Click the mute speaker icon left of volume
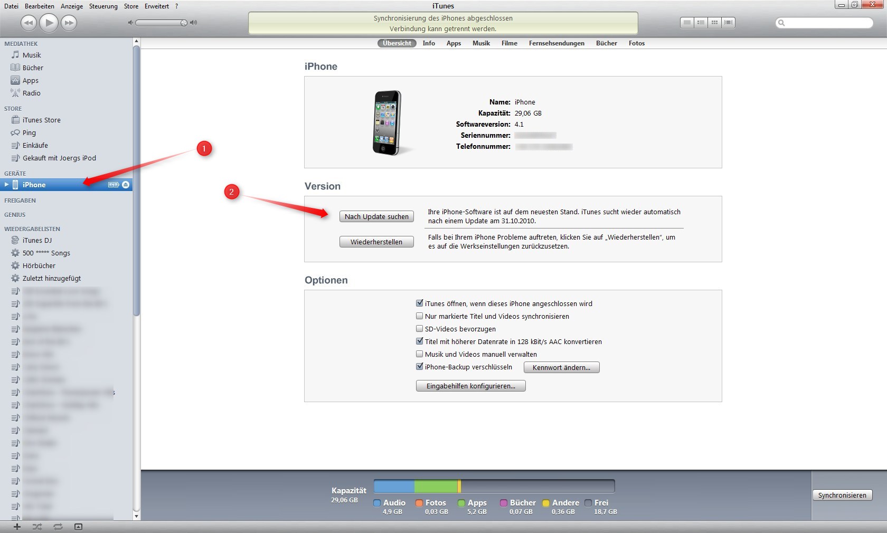 130,23
